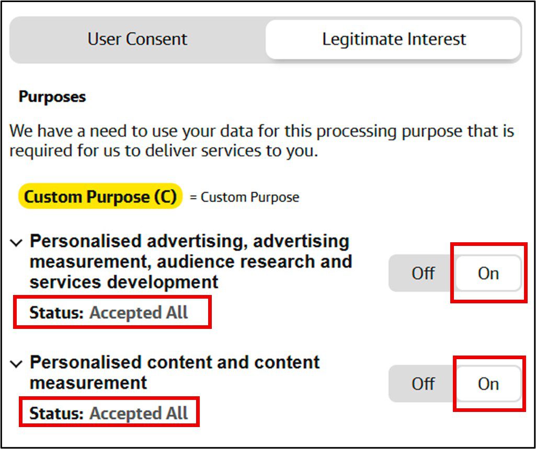
Task: Click the "Status:" label under Personalised content
Action: [x=56, y=413]
